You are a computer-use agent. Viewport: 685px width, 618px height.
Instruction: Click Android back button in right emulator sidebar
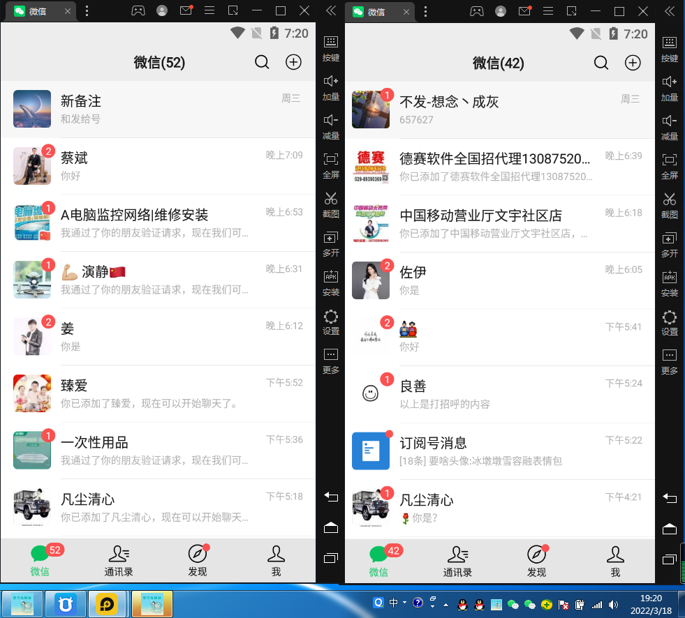tap(669, 498)
